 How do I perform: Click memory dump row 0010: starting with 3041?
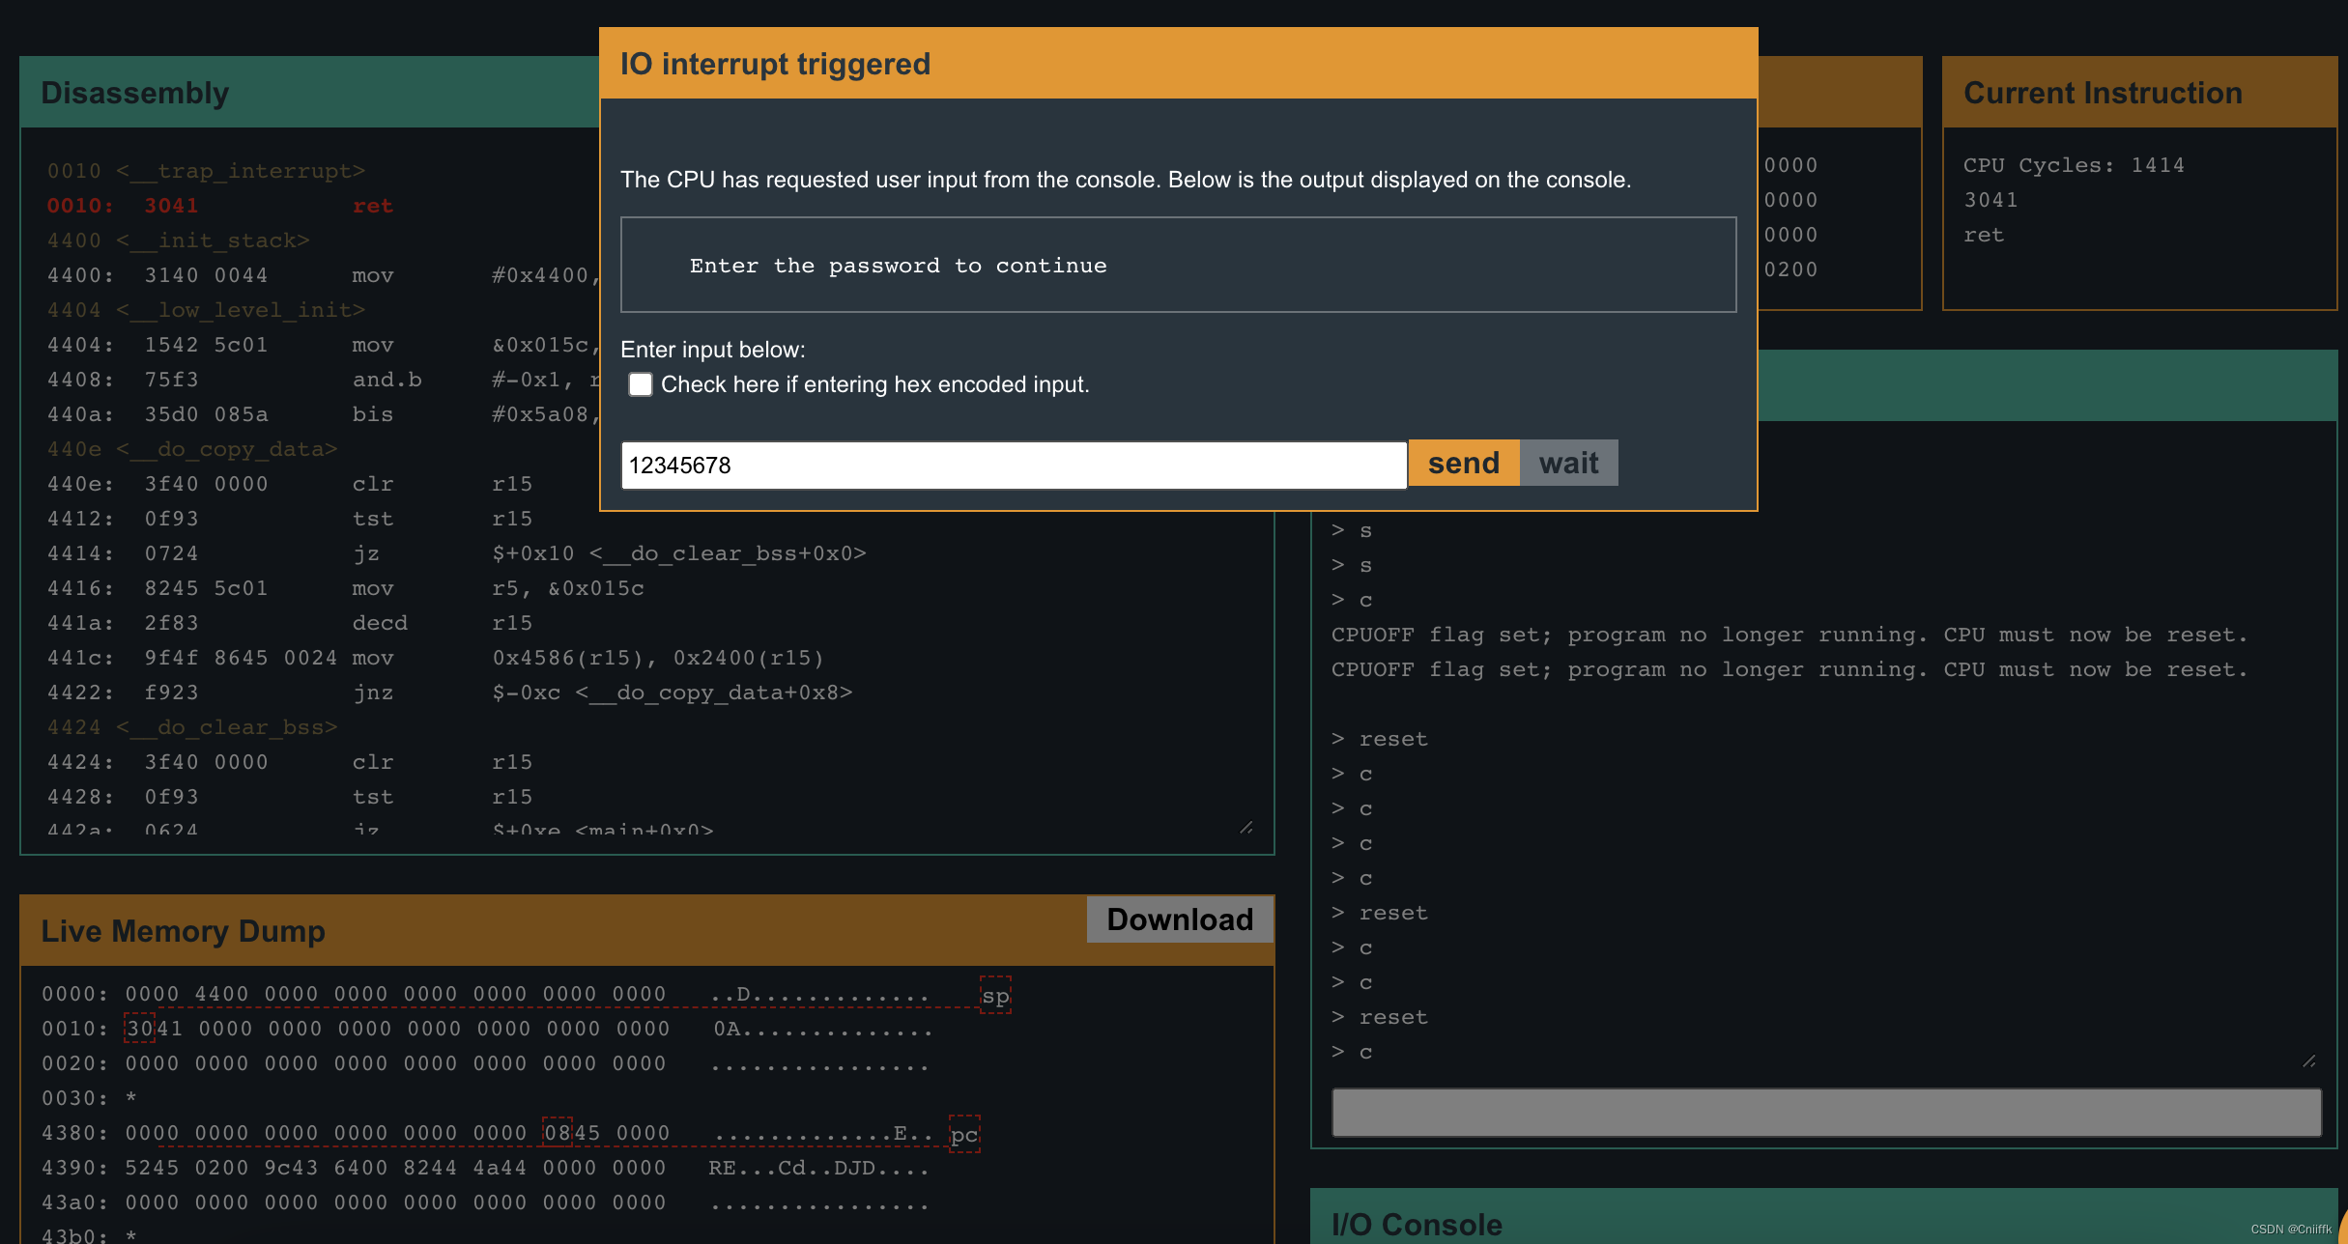tap(486, 1029)
